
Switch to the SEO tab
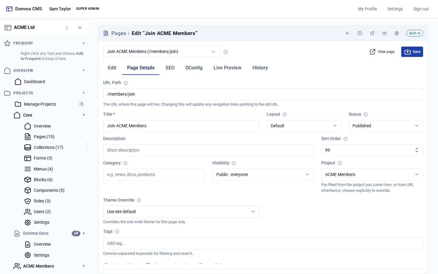coord(170,68)
